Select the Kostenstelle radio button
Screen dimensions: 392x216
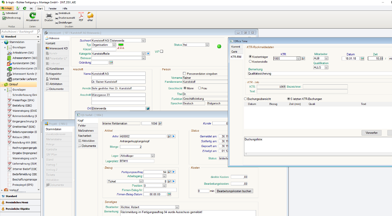[250, 61]
